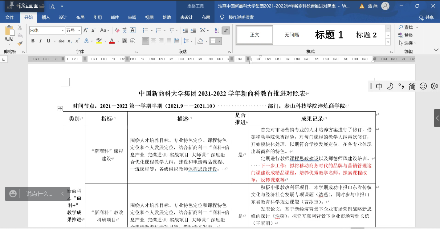440x229 pixels.
Task: Click the 替换 replace button
Action: pyautogui.click(x=405, y=35)
